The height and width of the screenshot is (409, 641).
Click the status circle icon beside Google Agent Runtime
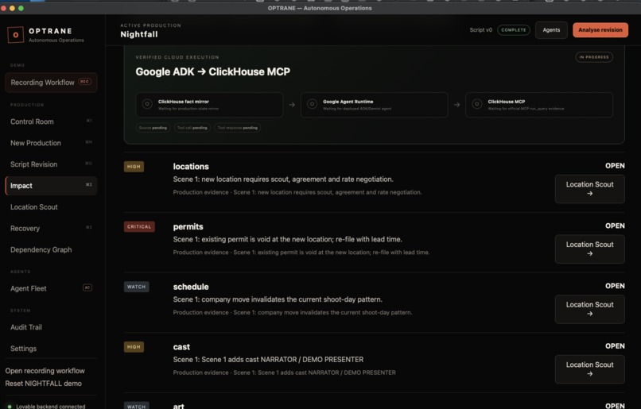pyautogui.click(x=312, y=104)
